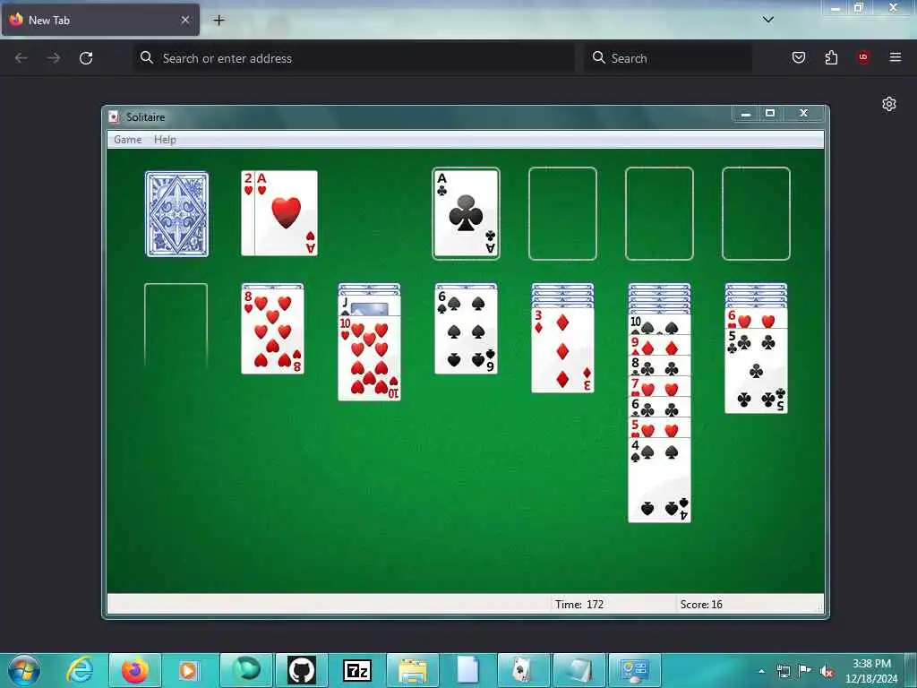Open the Game menu in Solitaire
This screenshot has height=688, width=917.
[x=127, y=139]
